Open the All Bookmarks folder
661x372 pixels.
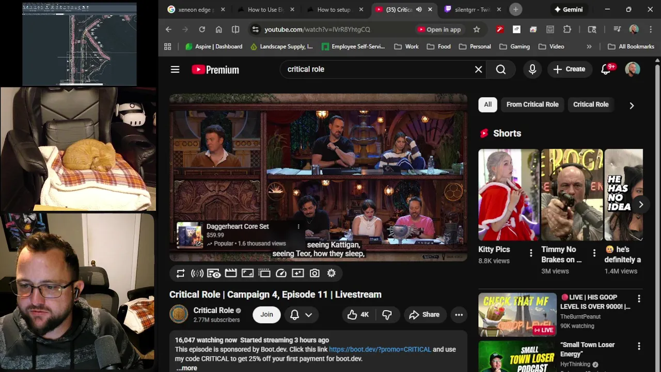pos(631,47)
